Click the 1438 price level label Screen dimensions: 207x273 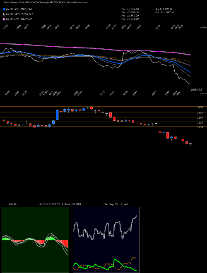(x=200, y=108)
